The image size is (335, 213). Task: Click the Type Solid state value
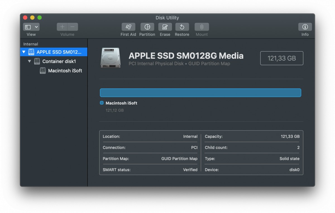click(289, 159)
